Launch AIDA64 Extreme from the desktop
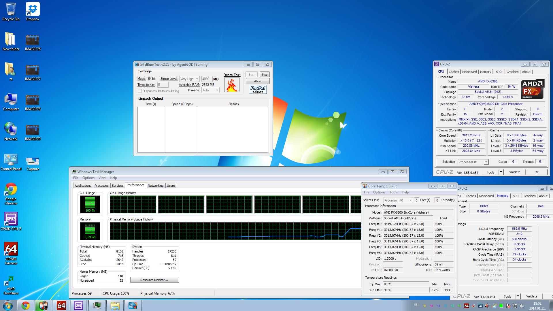 tap(11, 254)
